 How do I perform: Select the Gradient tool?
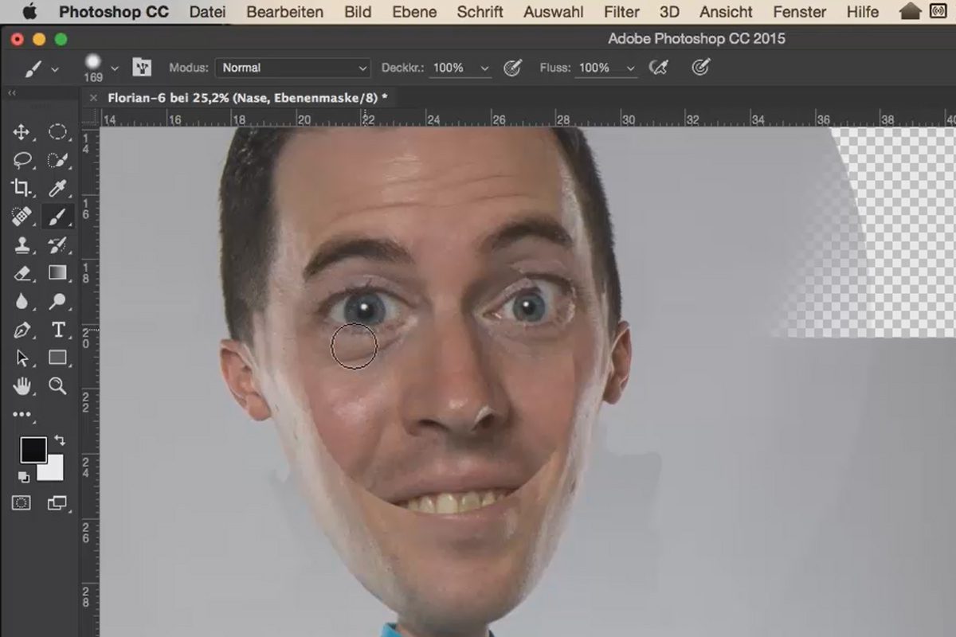57,273
